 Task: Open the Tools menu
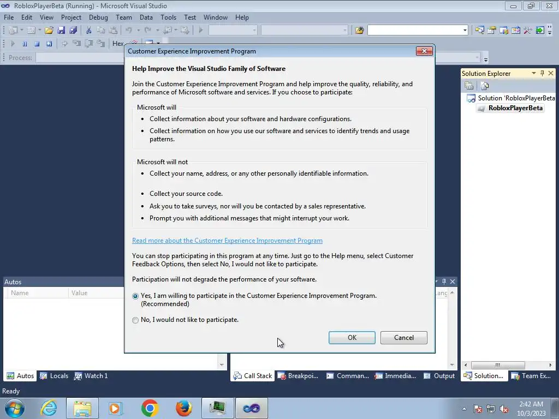tap(168, 17)
